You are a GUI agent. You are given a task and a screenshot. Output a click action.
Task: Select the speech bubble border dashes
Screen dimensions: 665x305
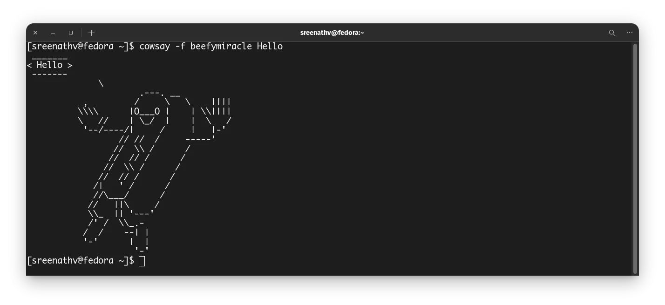tap(49, 74)
